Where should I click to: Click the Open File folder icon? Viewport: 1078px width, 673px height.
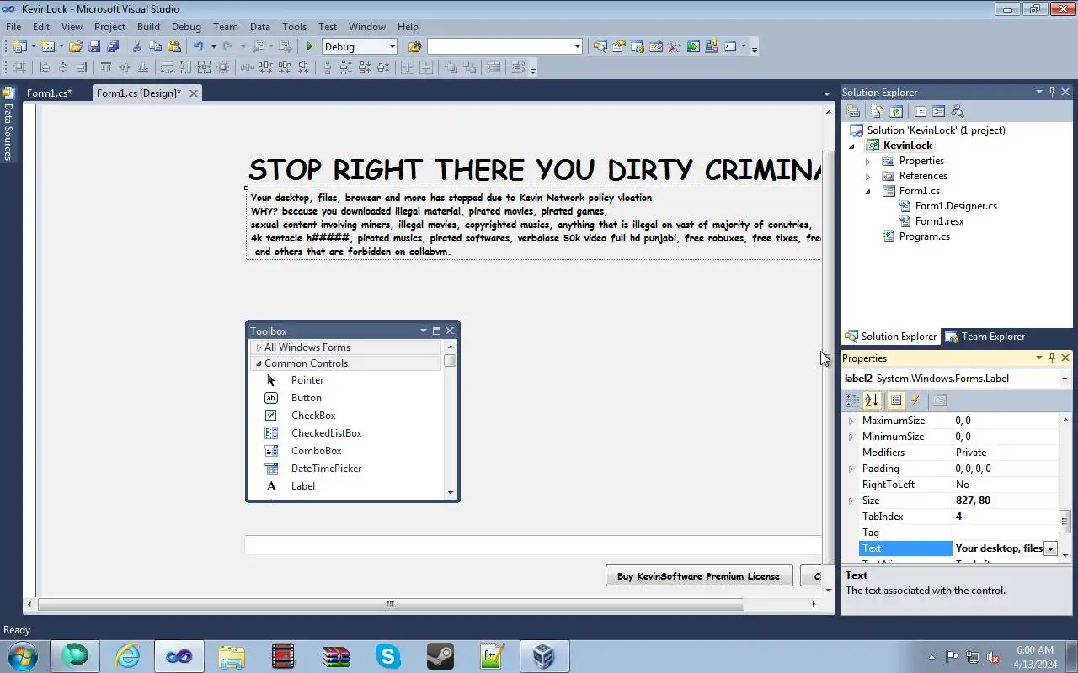76,46
